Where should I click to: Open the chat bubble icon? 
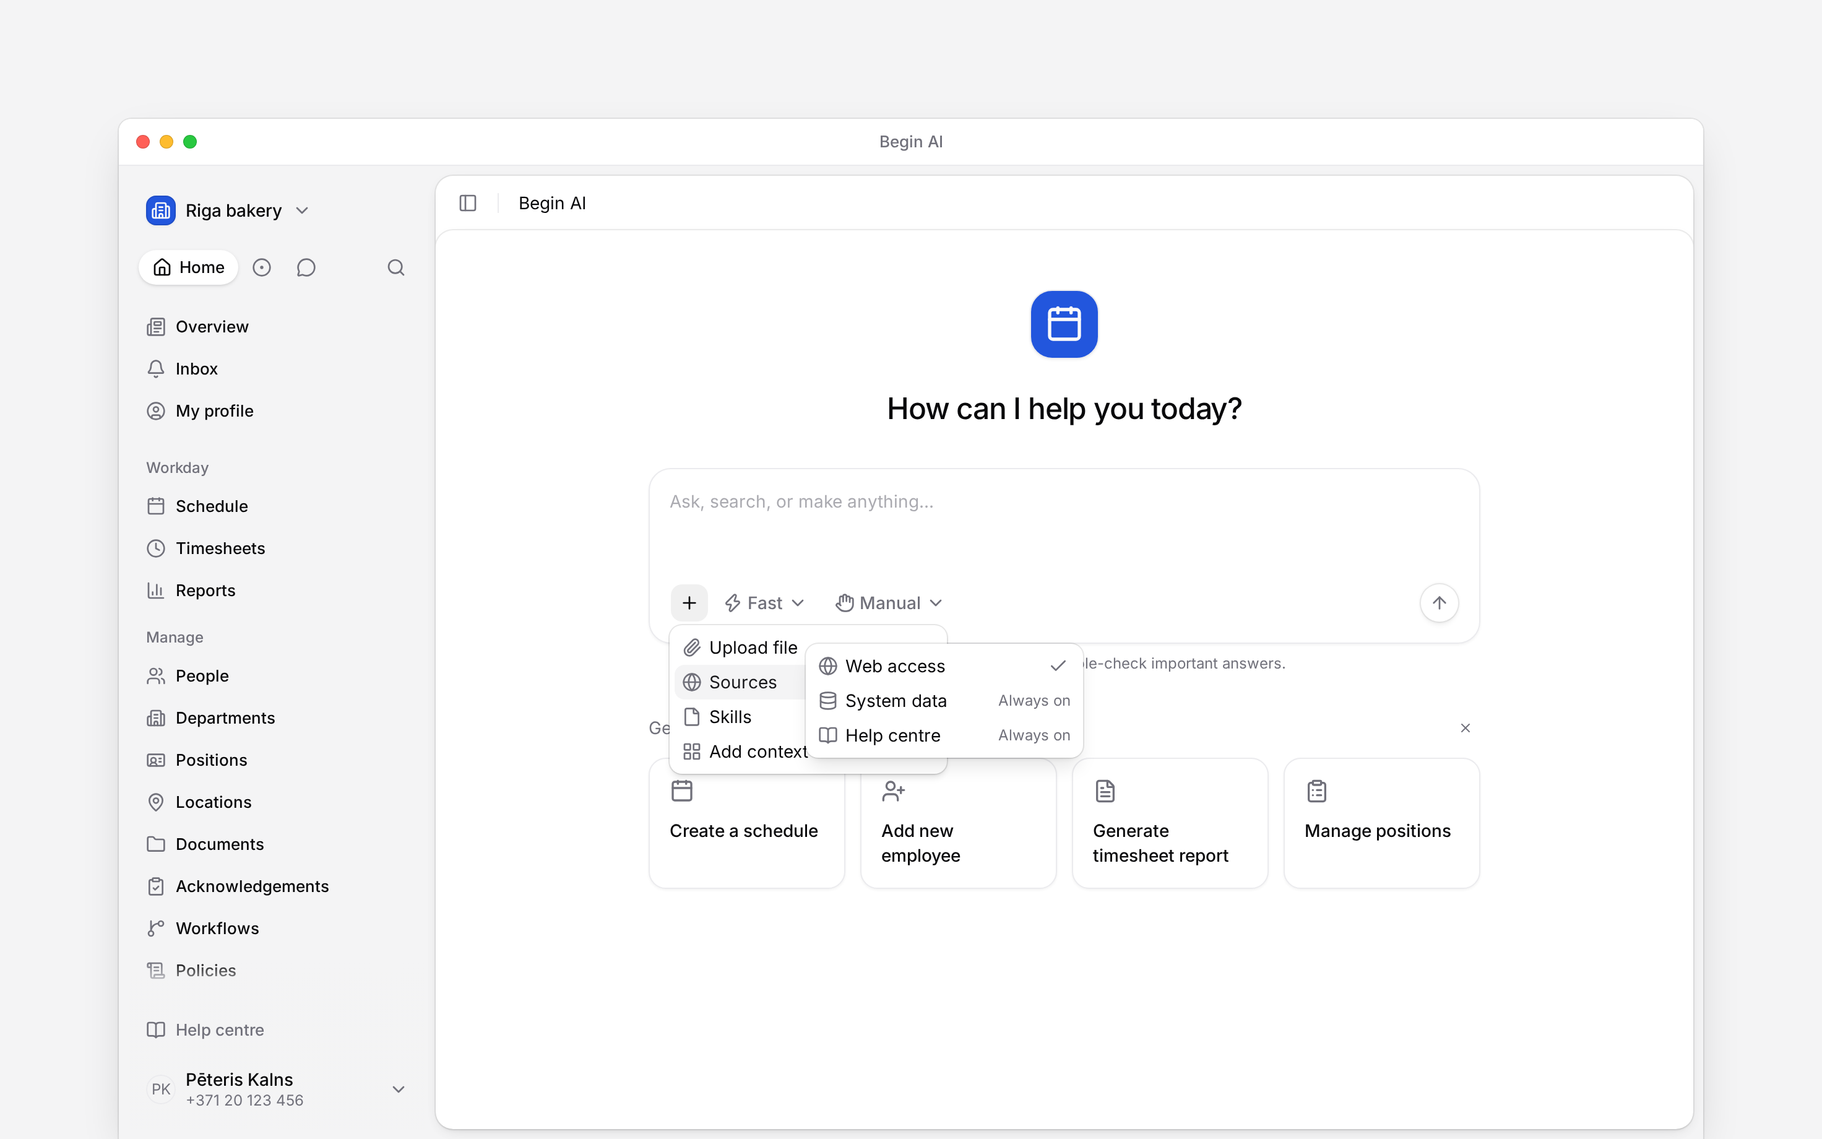tap(306, 267)
